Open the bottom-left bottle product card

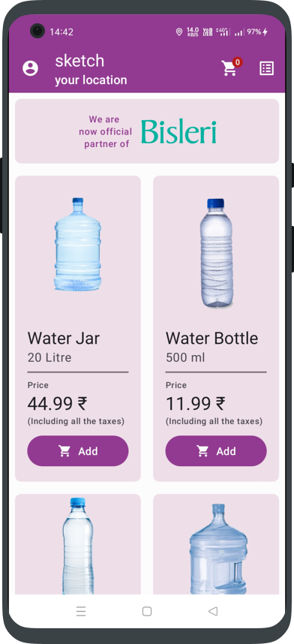click(x=78, y=543)
